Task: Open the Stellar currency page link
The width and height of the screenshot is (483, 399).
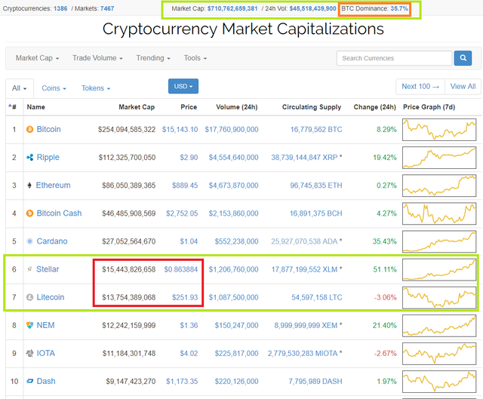Action: coord(48,269)
